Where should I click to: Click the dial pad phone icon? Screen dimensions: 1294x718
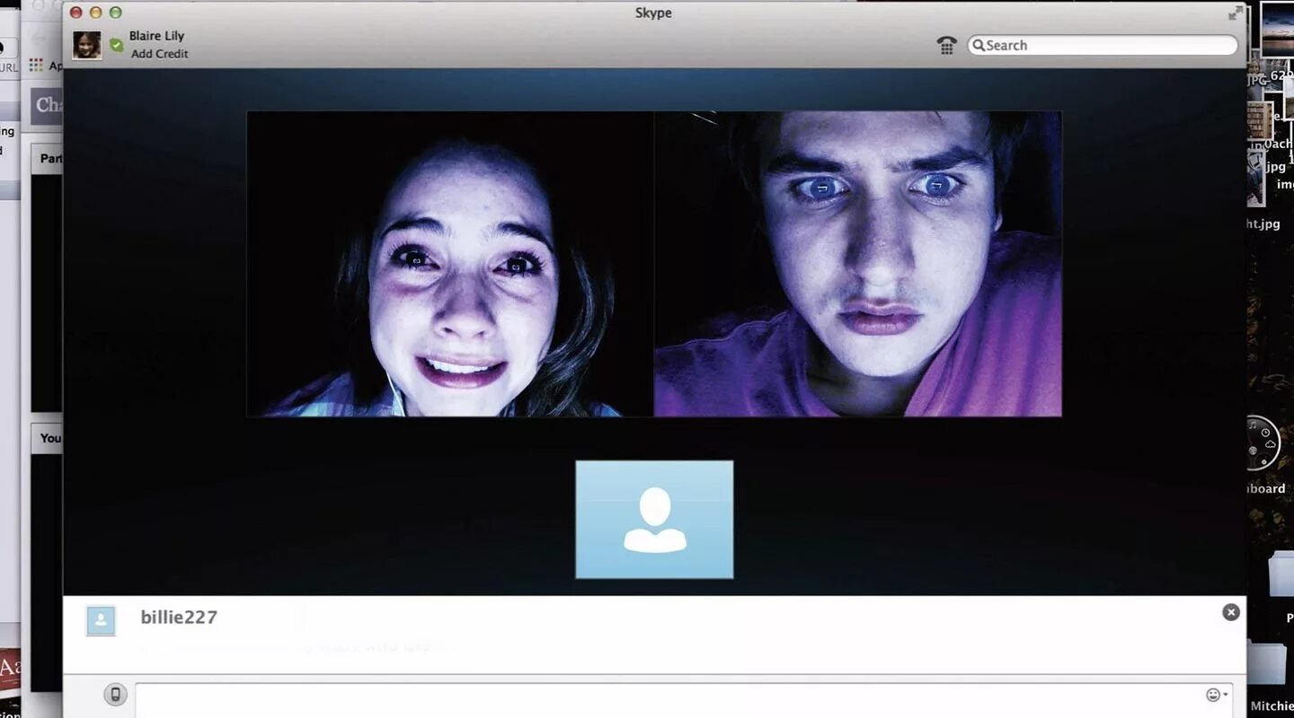946,45
